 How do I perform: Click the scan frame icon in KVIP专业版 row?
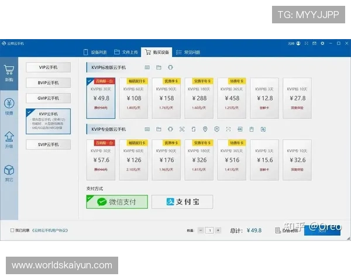(228, 129)
